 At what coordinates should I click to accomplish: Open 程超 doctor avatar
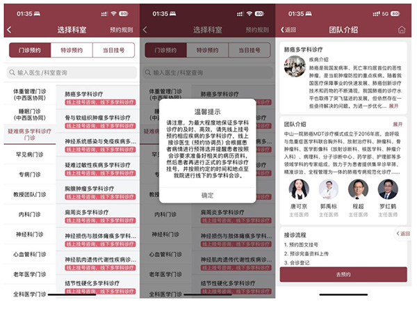point(358,190)
